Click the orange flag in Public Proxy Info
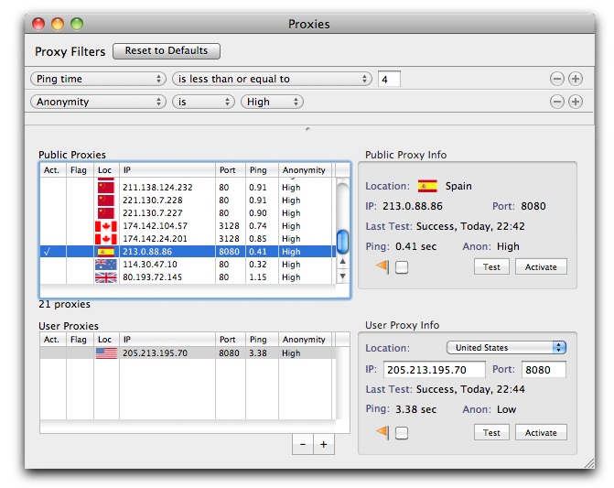This screenshot has height=488, width=614. (382, 266)
